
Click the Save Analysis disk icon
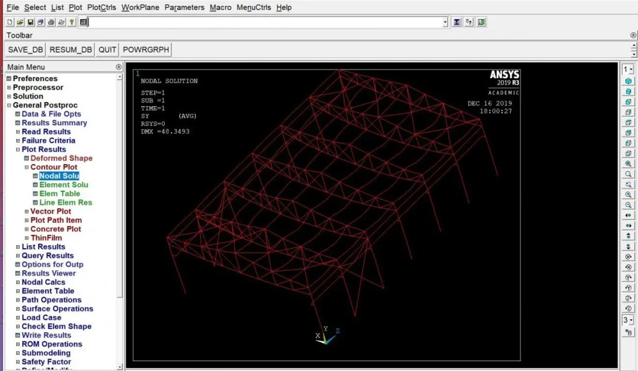click(31, 22)
